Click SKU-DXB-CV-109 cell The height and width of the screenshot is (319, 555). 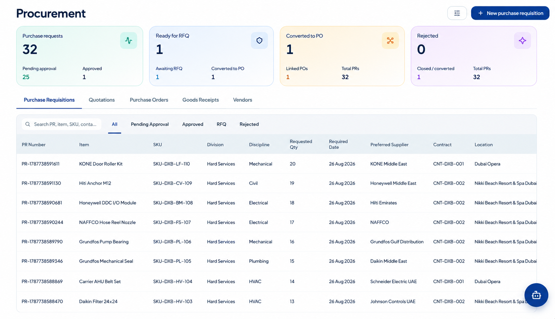tap(172, 183)
